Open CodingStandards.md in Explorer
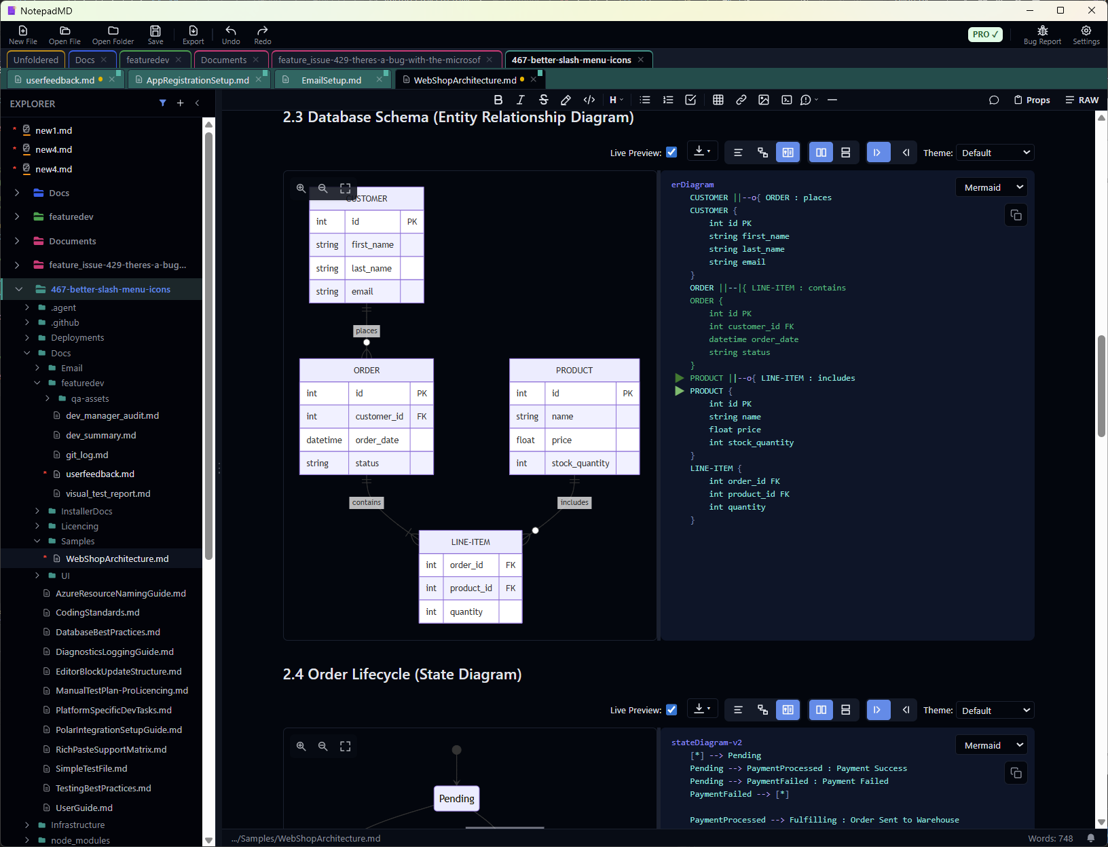The height and width of the screenshot is (847, 1108). pyautogui.click(x=98, y=612)
